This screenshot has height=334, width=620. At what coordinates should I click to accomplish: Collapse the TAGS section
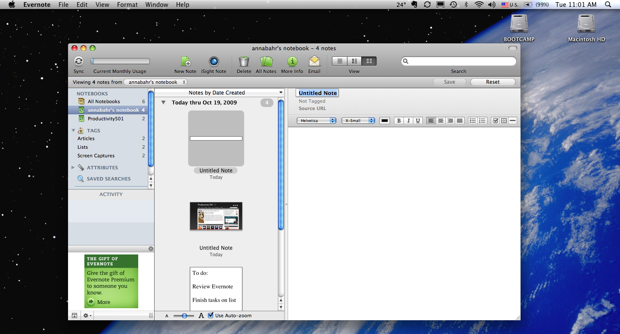pos(73,131)
